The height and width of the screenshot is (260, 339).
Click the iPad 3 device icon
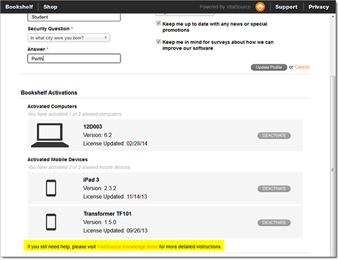tap(51, 188)
